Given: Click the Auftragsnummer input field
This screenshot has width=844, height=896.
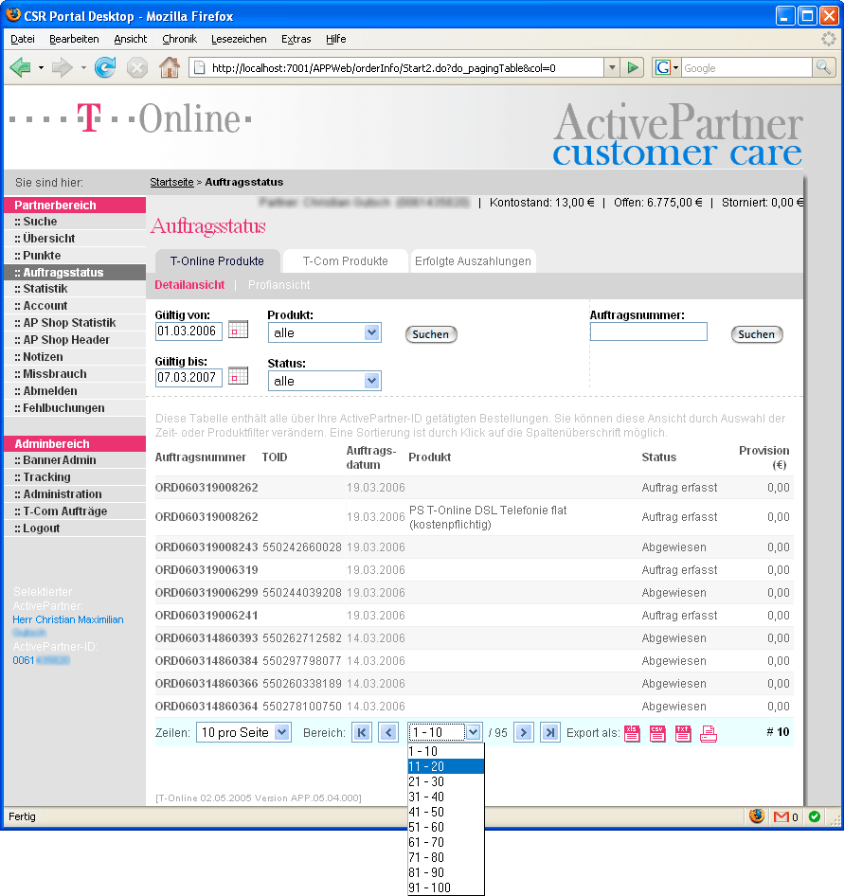Looking at the screenshot, I should pyautogui.click(x=648, y=332).
